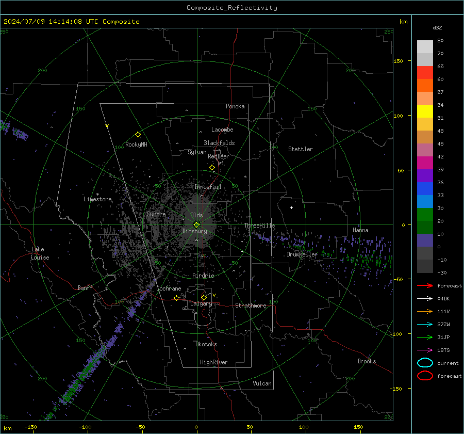Click the red 65 dBZ color swatch
This screenshot has width=464, height=434.
(425, 72)
